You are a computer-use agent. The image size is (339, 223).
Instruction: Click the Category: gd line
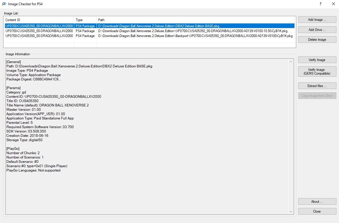[x=16, y=92]
